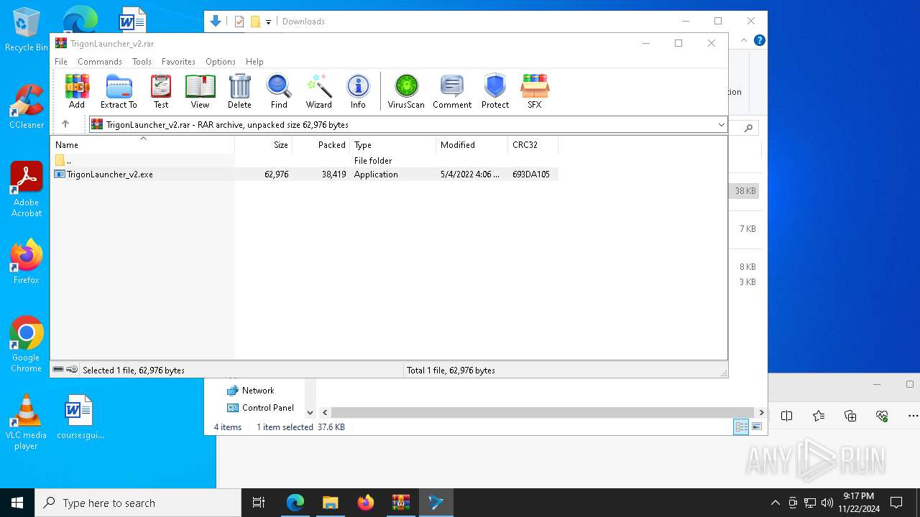The height and width of the screenshot is (517, 920).
Task: Click the SFX toolbar icon
Action: 534,91
